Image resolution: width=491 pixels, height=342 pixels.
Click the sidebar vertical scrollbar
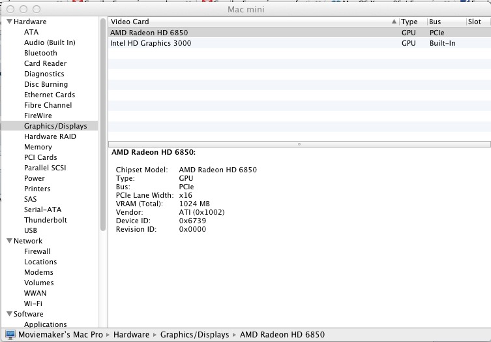pyautogui.click(x=103, y=125)
